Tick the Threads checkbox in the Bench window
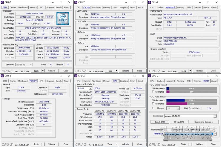 pyautogui.click(x=153, y=108)
